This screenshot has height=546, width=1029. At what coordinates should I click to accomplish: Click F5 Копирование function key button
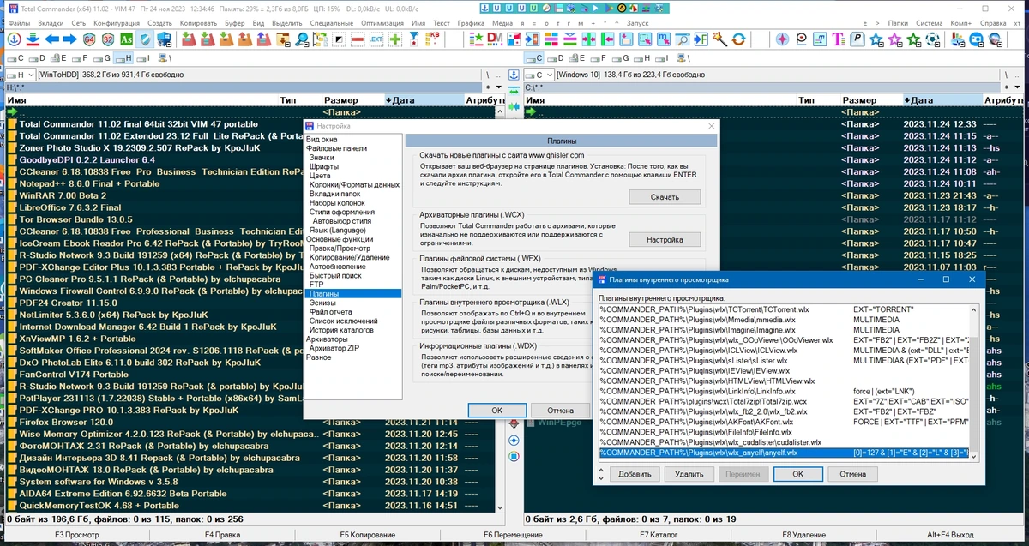click(x=368, y=535)
